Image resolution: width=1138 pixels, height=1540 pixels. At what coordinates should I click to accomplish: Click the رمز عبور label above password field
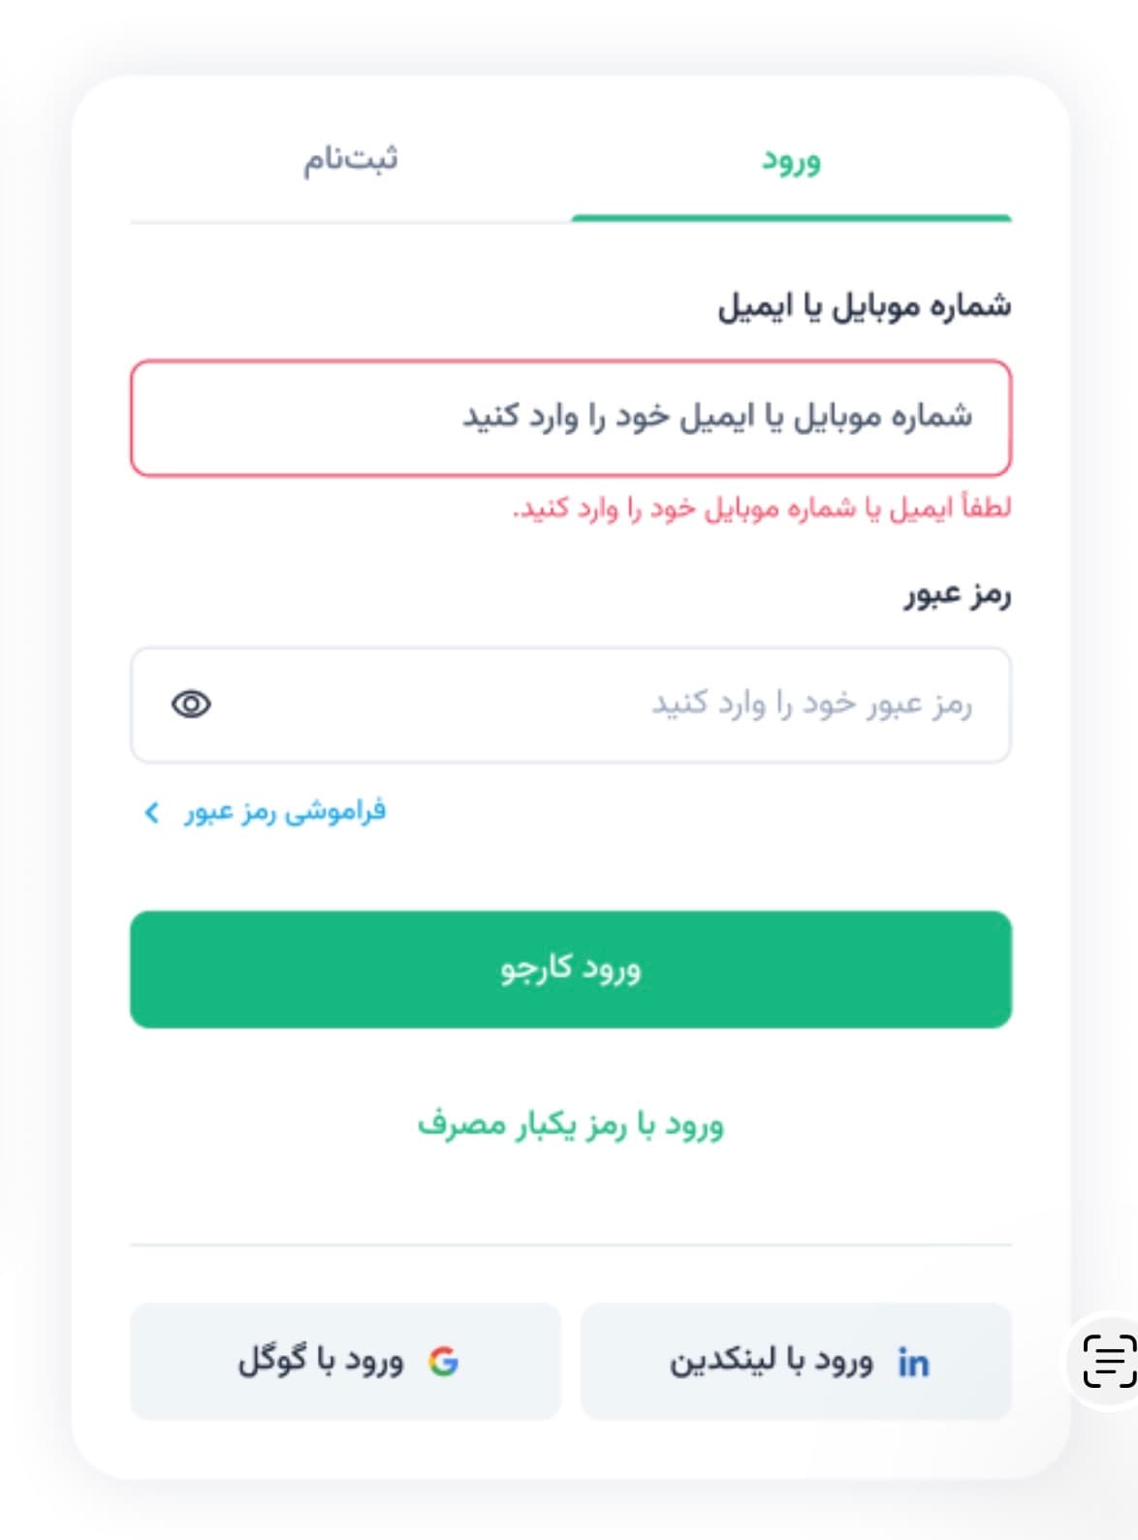pos(958,595)
